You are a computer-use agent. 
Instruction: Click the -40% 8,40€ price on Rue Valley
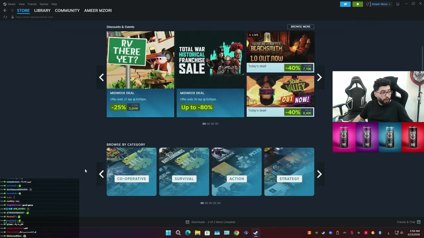[298, 112]
